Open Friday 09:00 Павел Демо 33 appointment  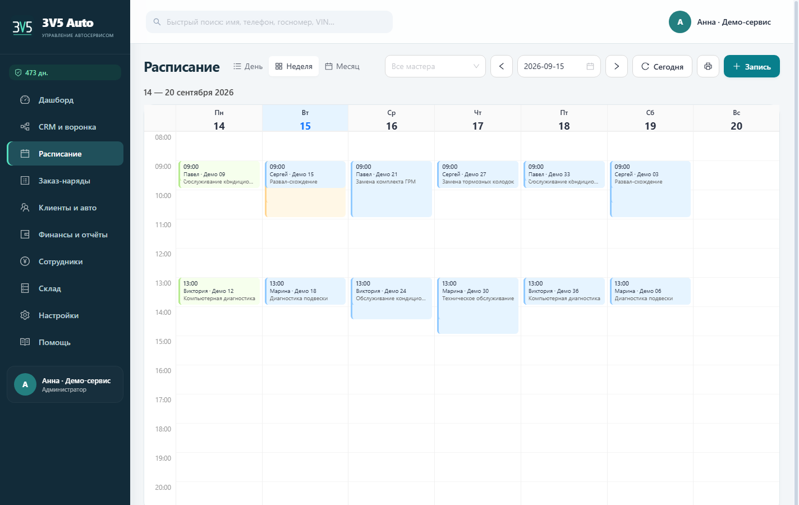(564, 174)
